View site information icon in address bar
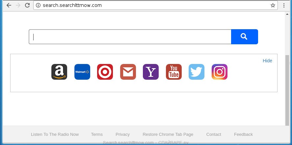The height and width of the screenshot is (145, 292). [38, 5]
